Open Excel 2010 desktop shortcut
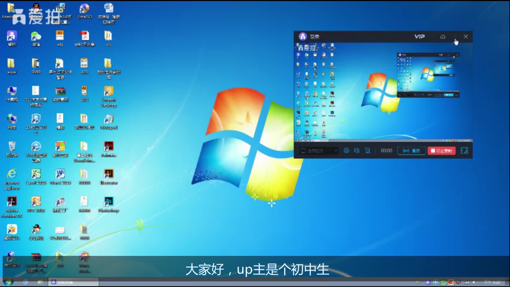The height and width of the screenshot is (287, 510). click(36, 174)
